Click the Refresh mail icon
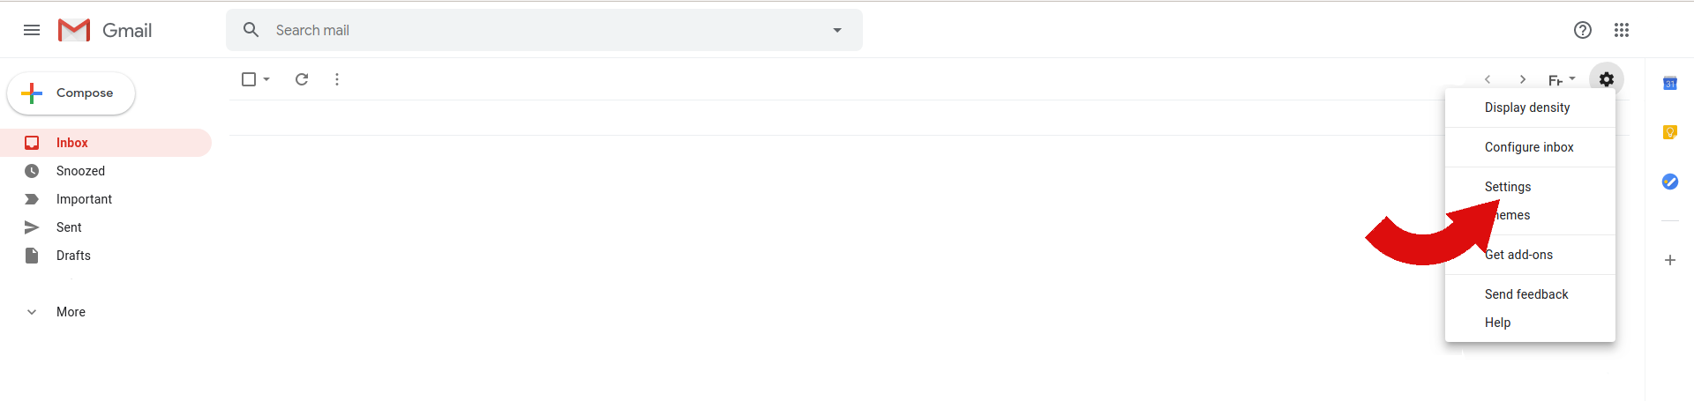 point(302,79)
